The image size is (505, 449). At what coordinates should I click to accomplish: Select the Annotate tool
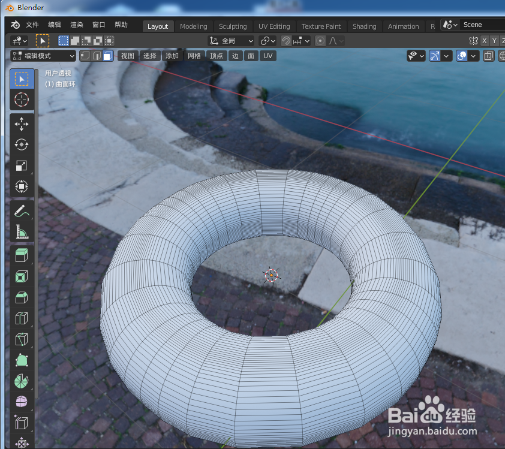[x=22, y=210]
